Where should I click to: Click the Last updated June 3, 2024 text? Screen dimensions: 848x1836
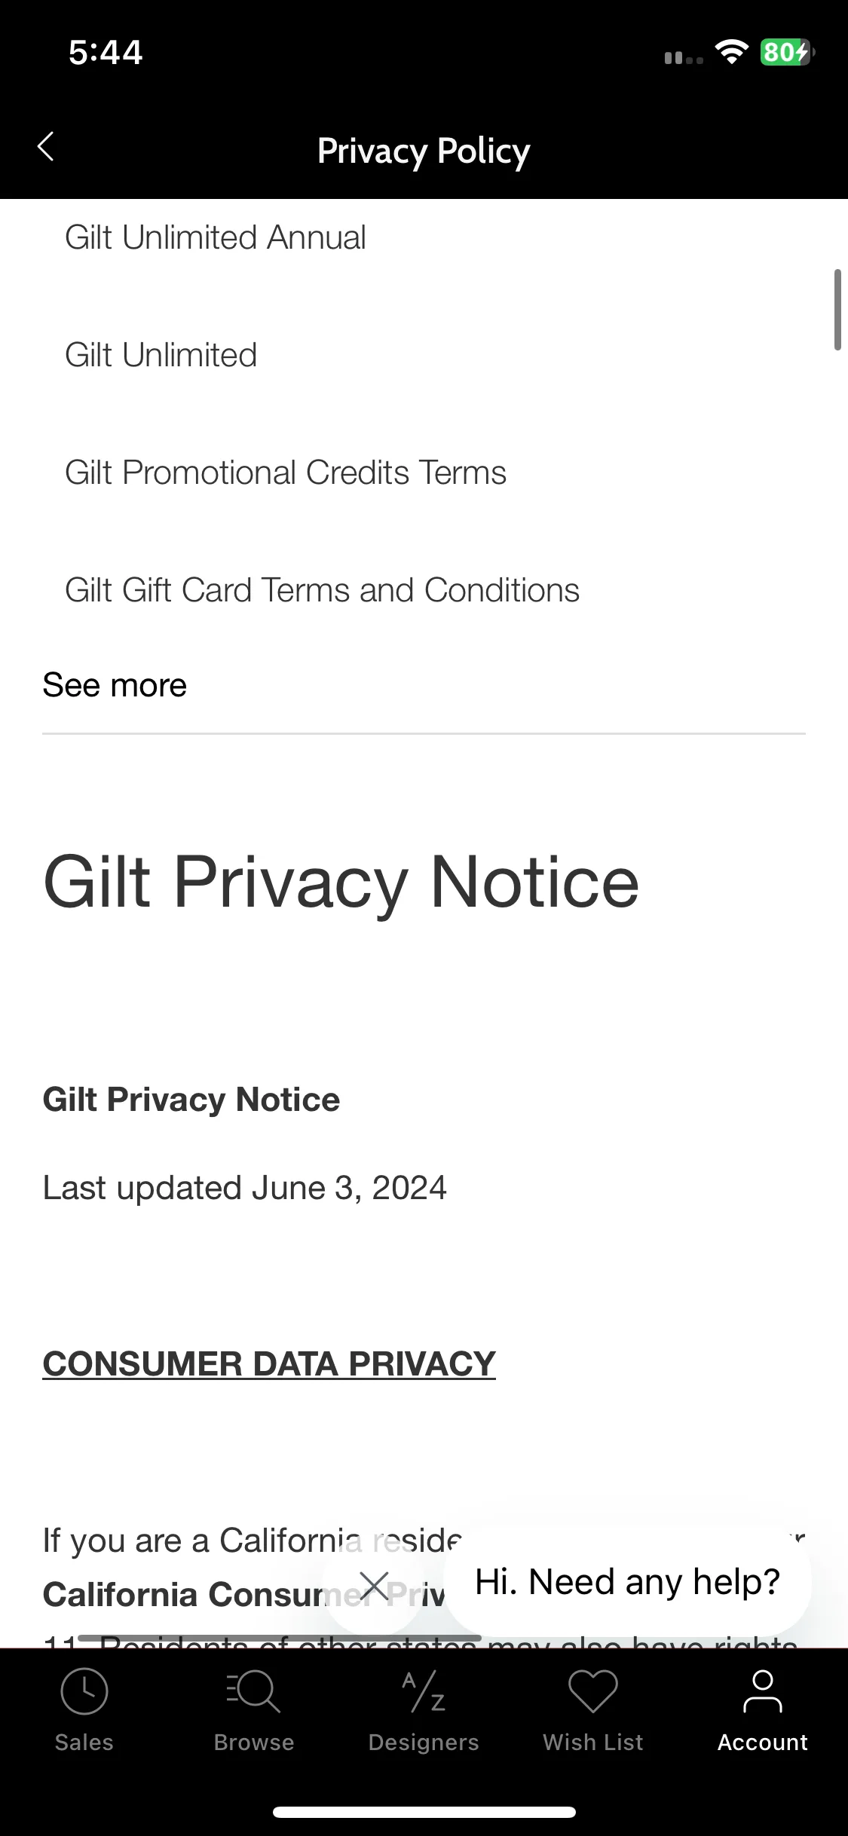click(245, 1188)
